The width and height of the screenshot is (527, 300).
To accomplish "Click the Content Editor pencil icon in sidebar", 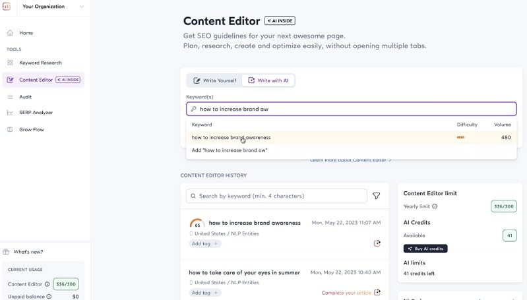I will pos(10,80).
